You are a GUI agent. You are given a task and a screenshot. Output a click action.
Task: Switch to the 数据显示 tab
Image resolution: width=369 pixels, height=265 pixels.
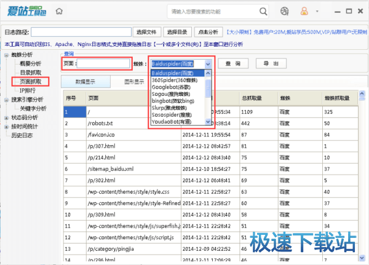point(85,82)
